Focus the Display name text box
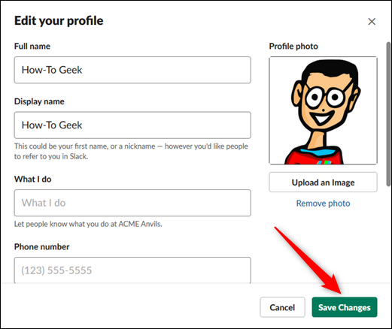This screenshot has width=392, height=329. click(132, 125)
